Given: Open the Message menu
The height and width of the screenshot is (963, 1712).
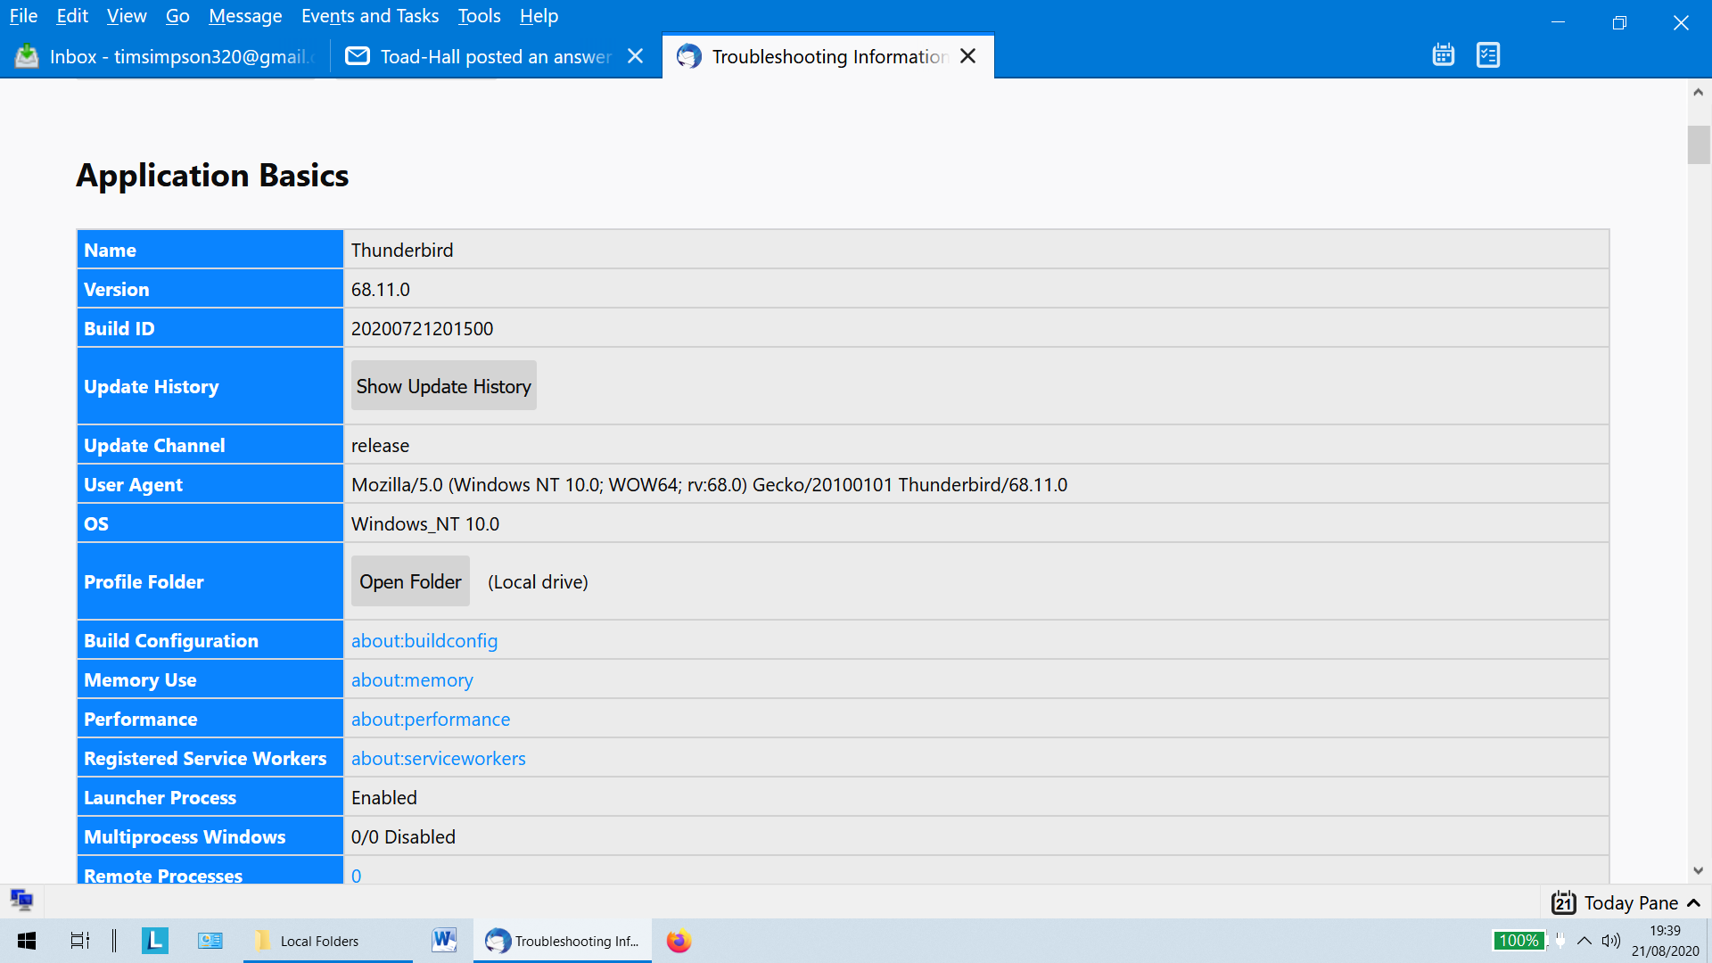Looking at the screenshot, I should click(245, 16).
